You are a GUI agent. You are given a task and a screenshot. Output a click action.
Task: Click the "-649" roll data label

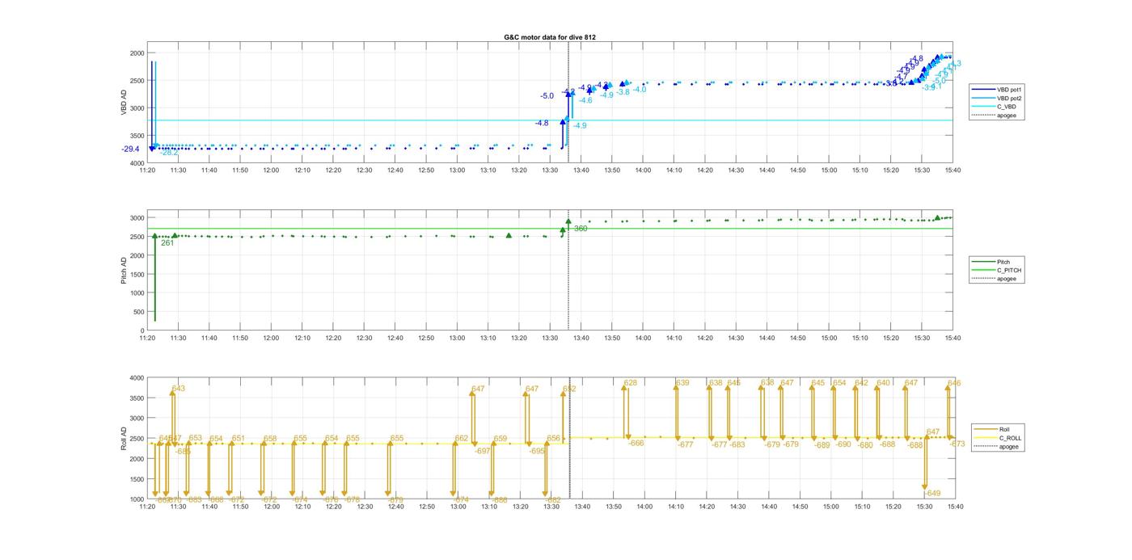932,493
